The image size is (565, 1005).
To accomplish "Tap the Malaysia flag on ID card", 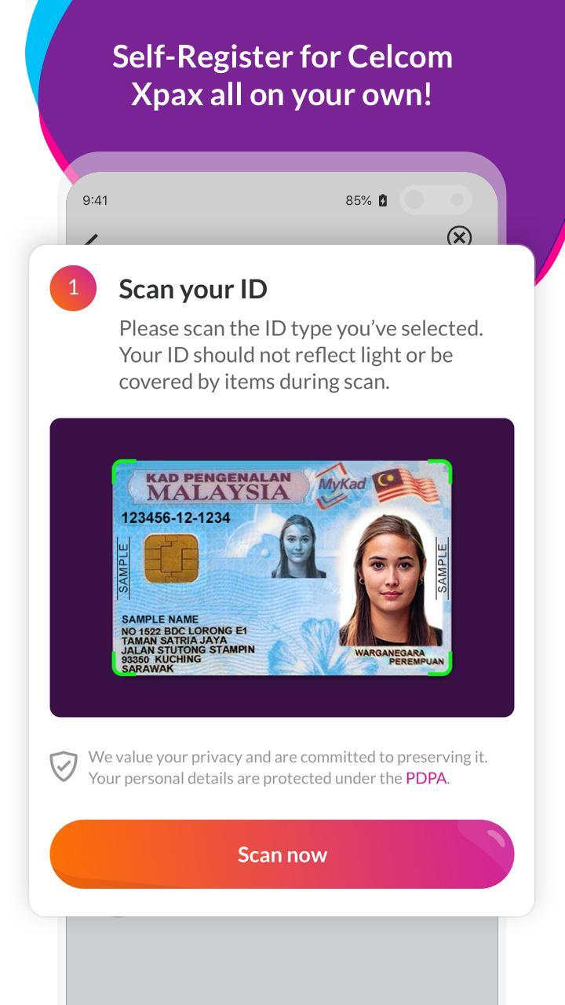I will pos(405,484).
